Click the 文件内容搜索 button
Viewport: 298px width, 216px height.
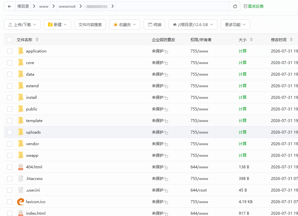[x=90, y=24]
